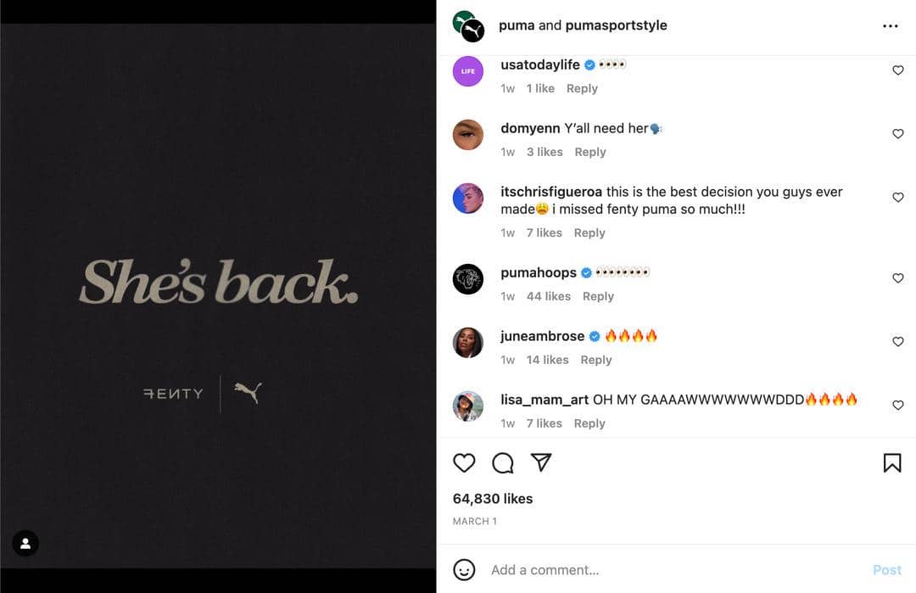The width and height of the screenshot is (916, 593).
Task: Open the emoji picker smiley icon
Action: coord(465,569)
